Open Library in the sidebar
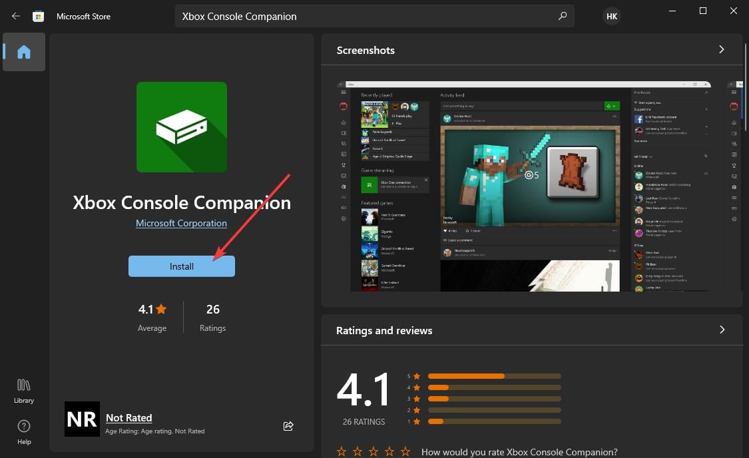This screenshot has height=458, width=749. 24,391
